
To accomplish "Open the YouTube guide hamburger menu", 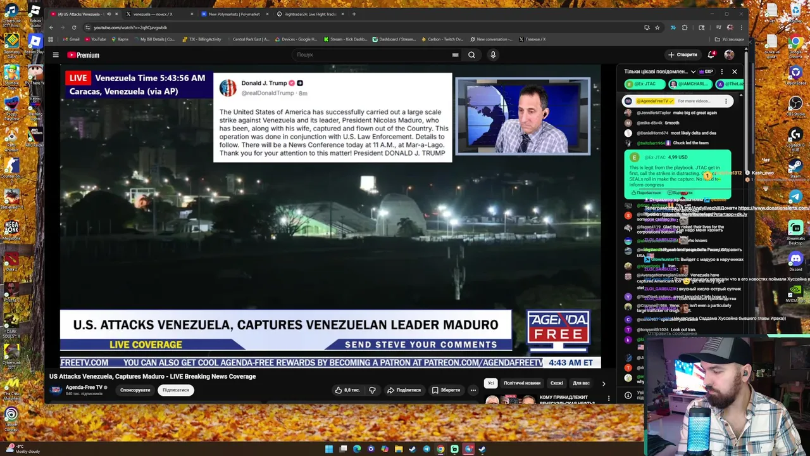I will tap(56, 55).
